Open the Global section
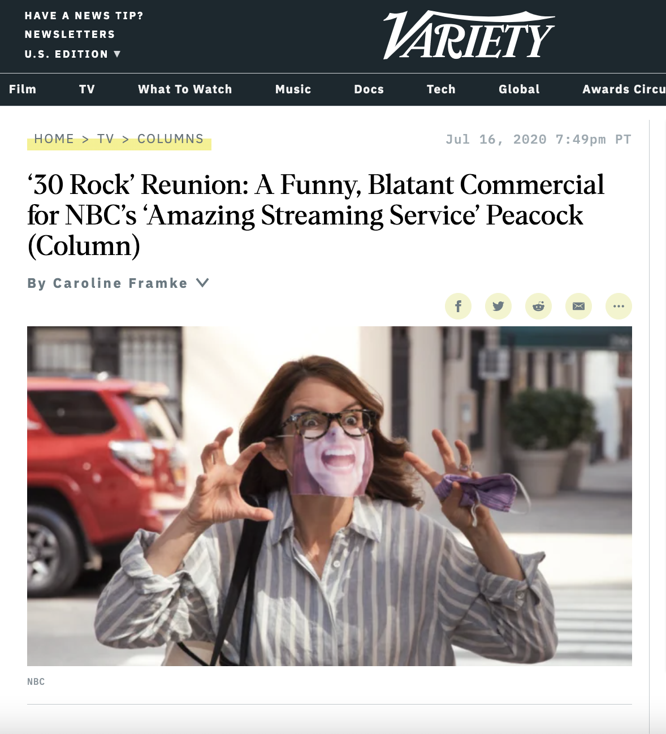The height and width of the screenshot is (734, 666). coord(519,89)
